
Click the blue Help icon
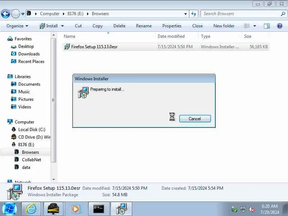coord(280,26)
